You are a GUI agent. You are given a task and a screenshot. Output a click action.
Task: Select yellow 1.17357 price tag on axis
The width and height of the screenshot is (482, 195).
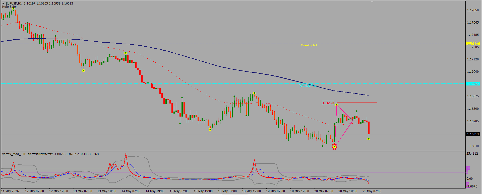(x=473, y=43)
